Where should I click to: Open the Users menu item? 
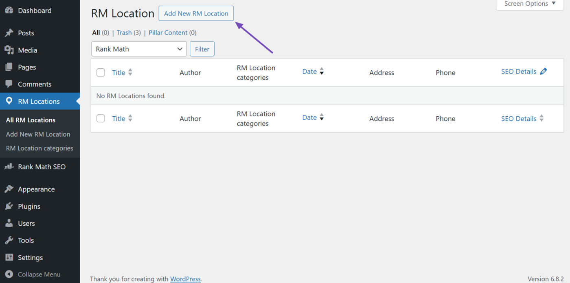(x=40, y=223)
